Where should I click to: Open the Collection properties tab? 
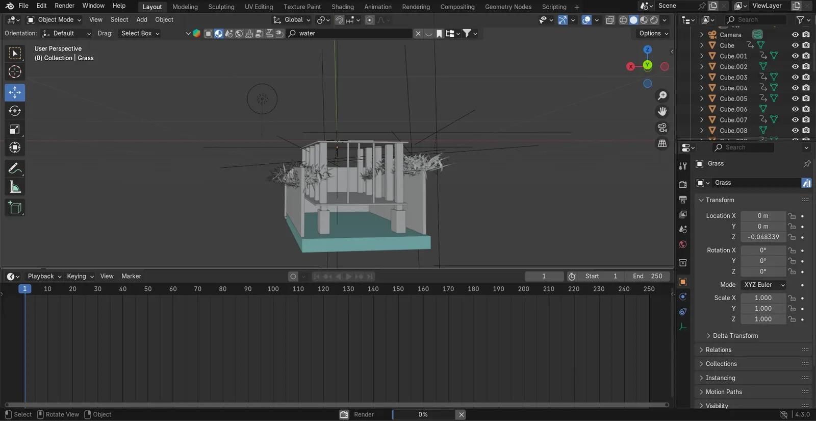pos(683,262)
